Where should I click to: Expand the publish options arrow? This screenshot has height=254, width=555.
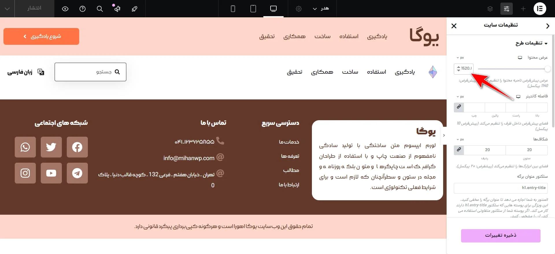pyautogui.click(x=7, y=9)
